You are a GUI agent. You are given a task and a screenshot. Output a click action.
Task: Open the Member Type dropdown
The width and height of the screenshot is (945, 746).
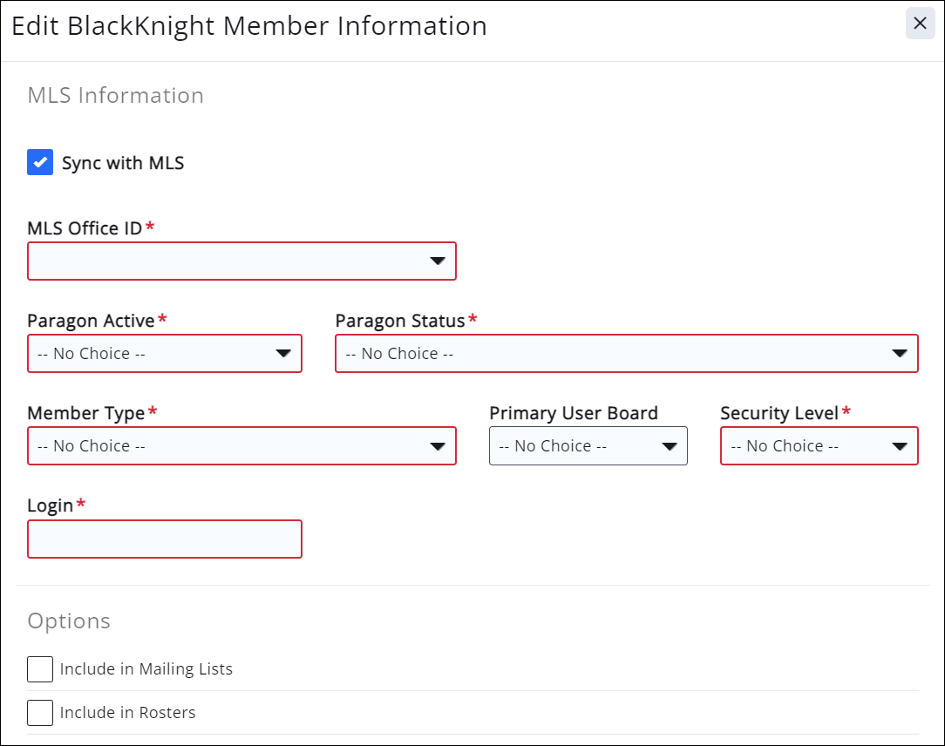pos(241,446)
